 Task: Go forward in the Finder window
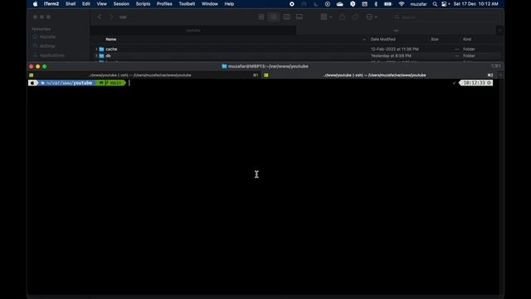110,17
